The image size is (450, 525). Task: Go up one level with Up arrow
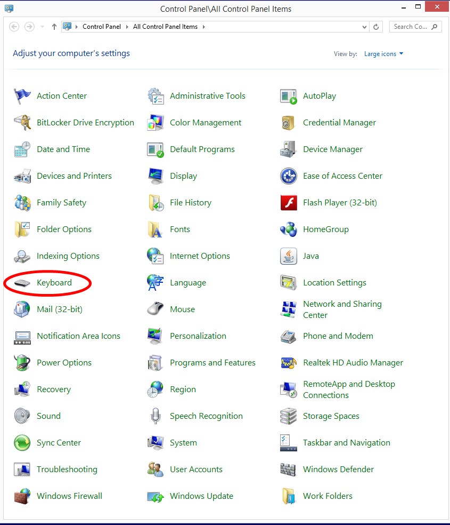tap(54, 27)
